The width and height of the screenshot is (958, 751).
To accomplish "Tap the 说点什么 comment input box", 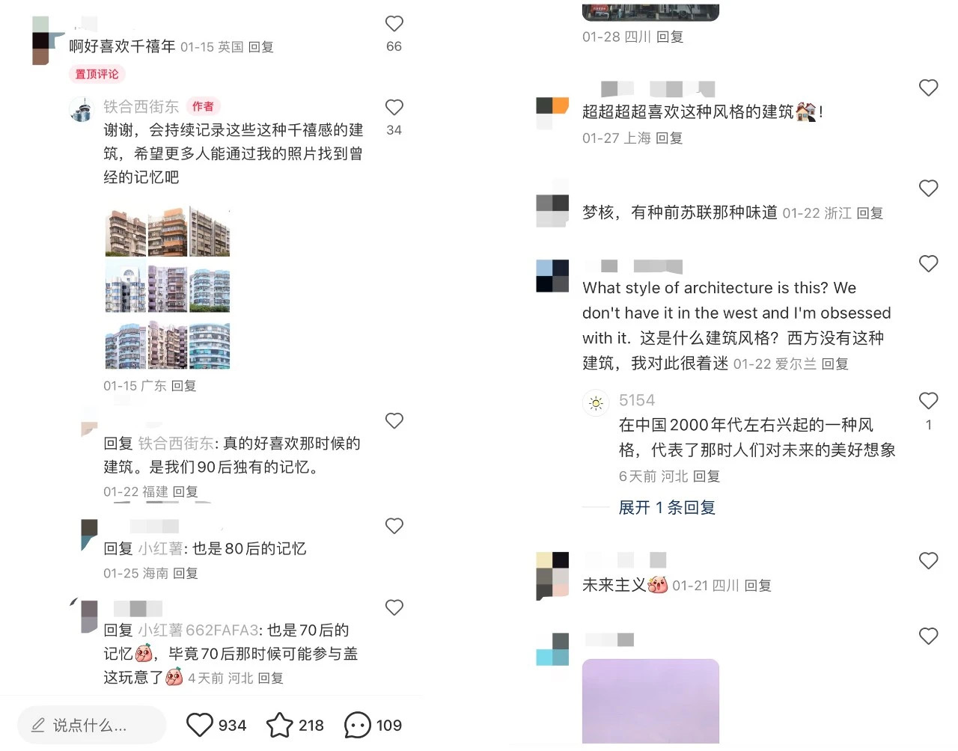I will coord(91,725).
